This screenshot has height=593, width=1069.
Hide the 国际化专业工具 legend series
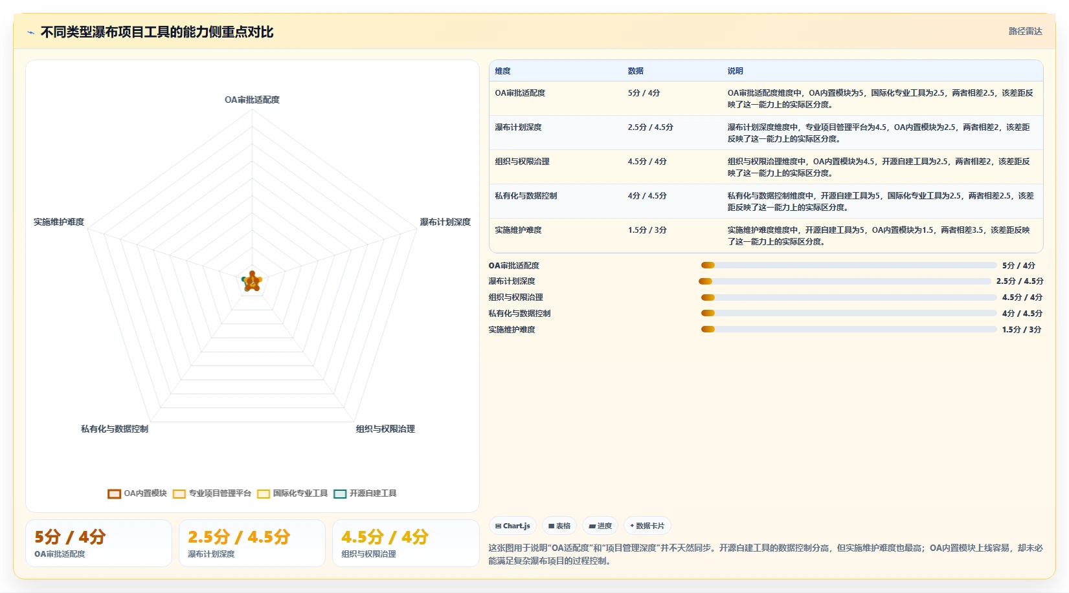(x=292, y=493)
